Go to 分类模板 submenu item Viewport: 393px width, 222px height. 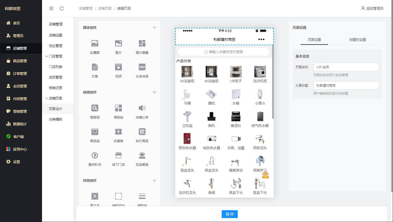click(58, 119)
